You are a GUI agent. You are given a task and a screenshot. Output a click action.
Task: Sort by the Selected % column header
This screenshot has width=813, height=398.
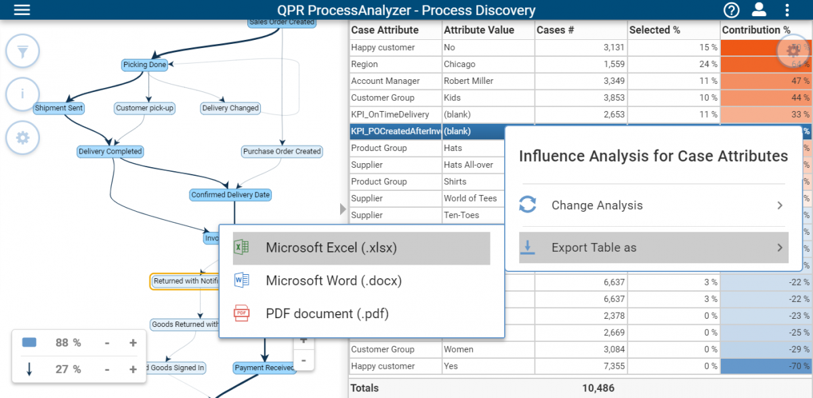click(x=673, y=30)
